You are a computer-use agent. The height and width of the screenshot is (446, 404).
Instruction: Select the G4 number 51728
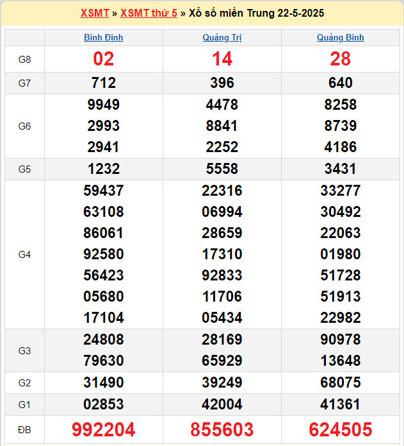[x=341, y=275]
